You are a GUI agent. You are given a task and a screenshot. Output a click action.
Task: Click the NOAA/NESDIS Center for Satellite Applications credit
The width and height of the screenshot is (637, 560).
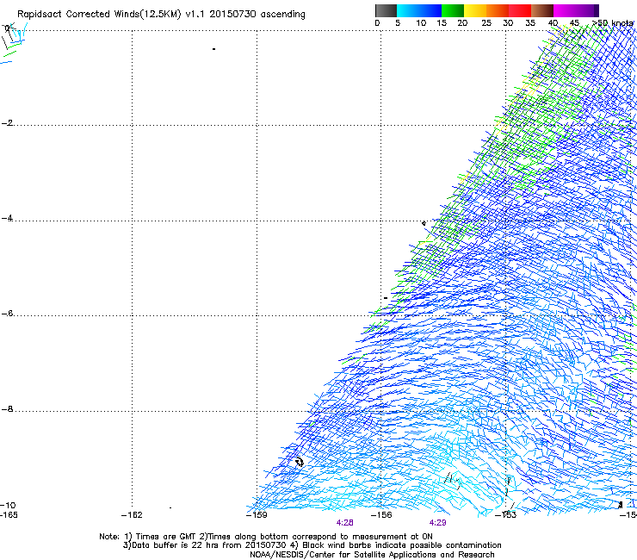[x=372, y=555]
